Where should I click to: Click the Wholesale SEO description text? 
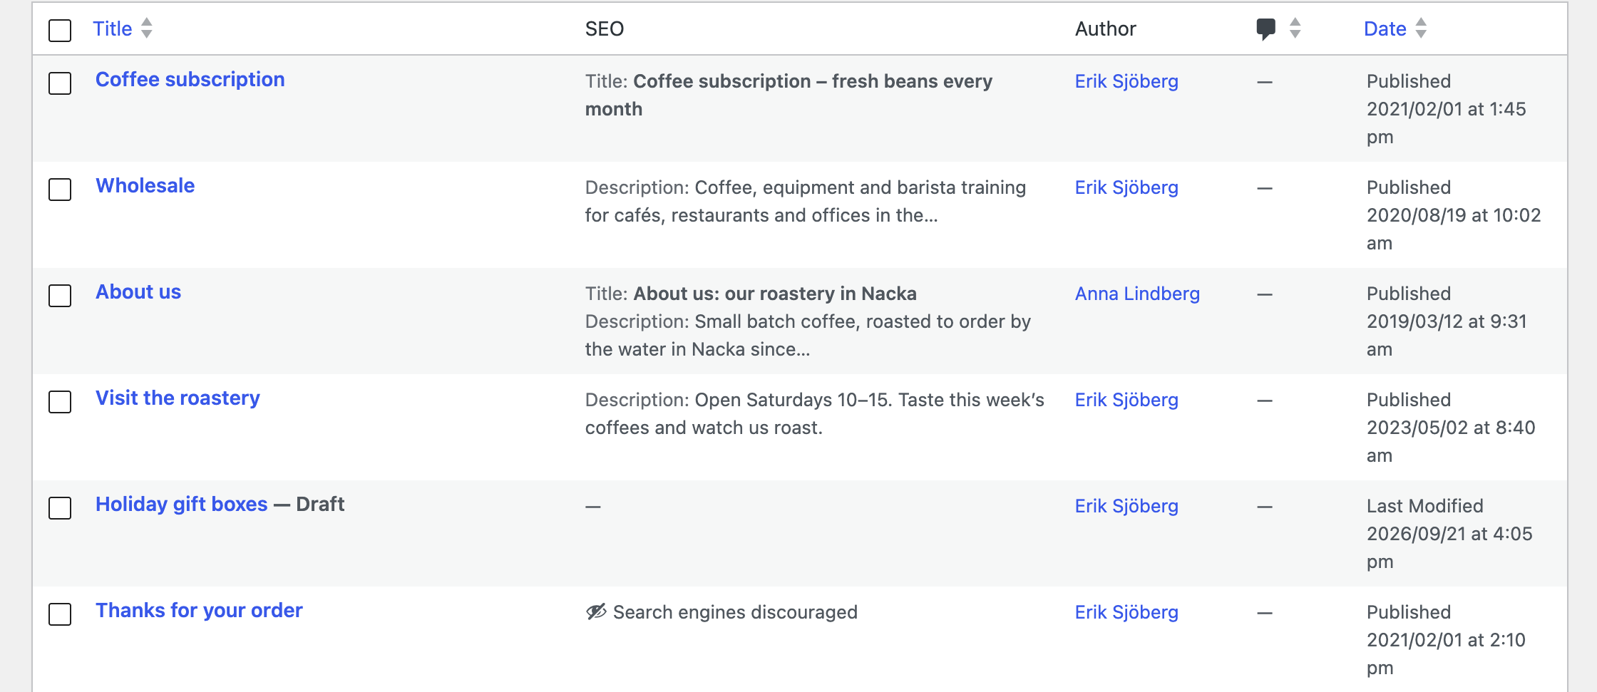coord(806,201)
